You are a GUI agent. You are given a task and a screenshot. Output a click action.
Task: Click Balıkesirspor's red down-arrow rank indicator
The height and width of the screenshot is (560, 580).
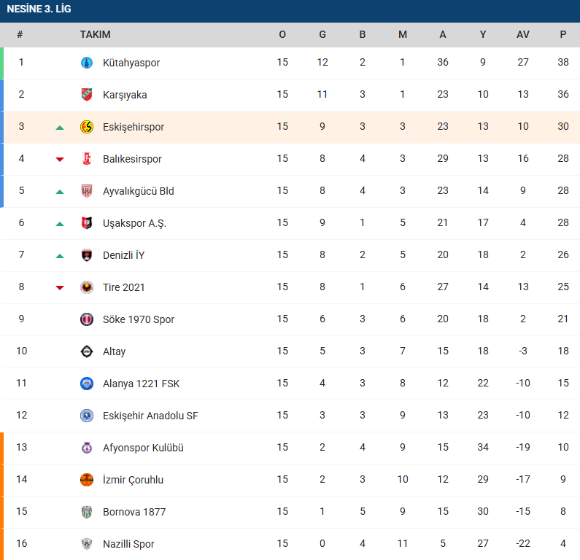coord(60,160)
